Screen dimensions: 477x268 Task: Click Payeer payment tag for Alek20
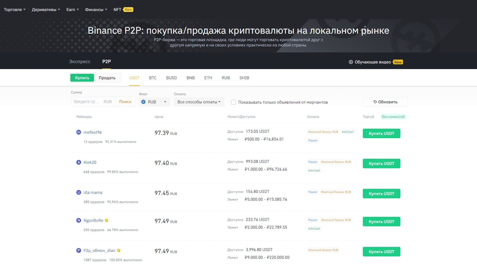[x=313, y=162]
